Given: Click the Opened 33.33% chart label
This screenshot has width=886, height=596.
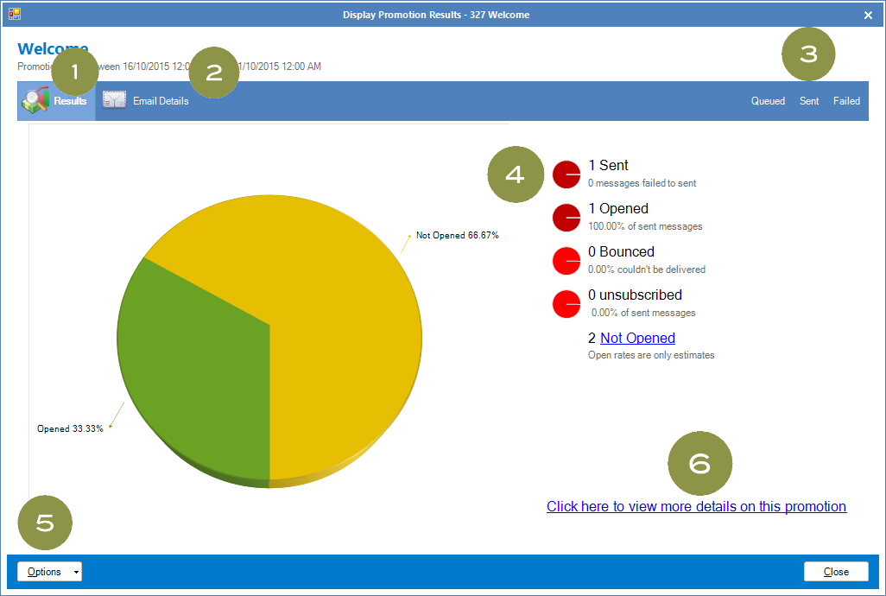Looking at the screenshot, I should [x=70, y=428].
